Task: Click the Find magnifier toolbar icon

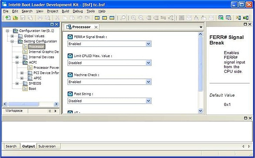Action: click(x=123, y=18)
